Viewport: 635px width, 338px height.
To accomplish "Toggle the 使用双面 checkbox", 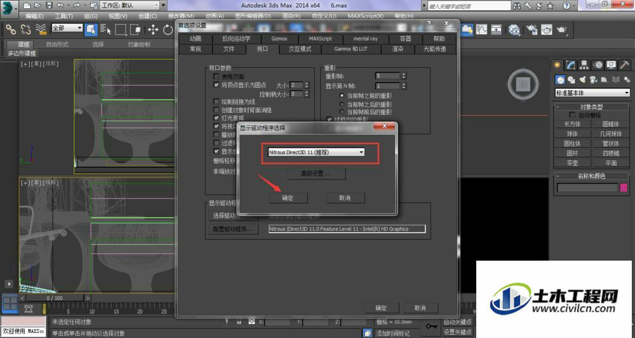I will click(x=217, y=76).
